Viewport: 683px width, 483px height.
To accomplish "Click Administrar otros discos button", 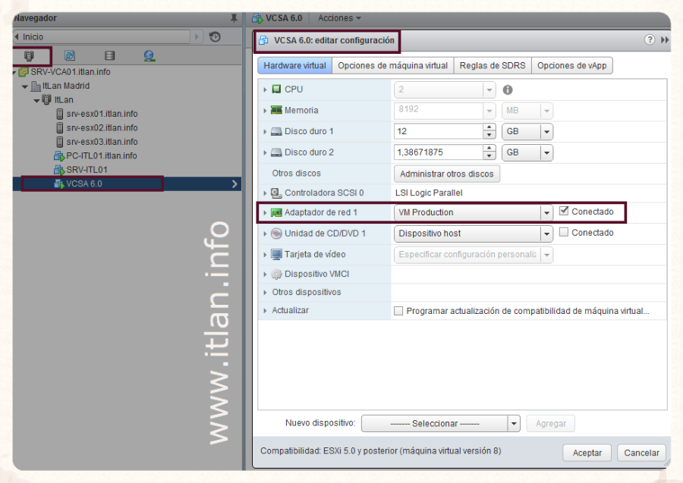I will (446, 174).
